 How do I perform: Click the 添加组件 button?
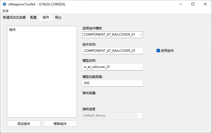(24, 124)
